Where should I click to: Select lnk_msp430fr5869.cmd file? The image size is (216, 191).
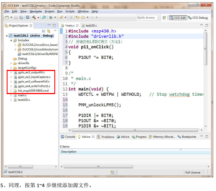pyautogui.click(x=33, y=91)
